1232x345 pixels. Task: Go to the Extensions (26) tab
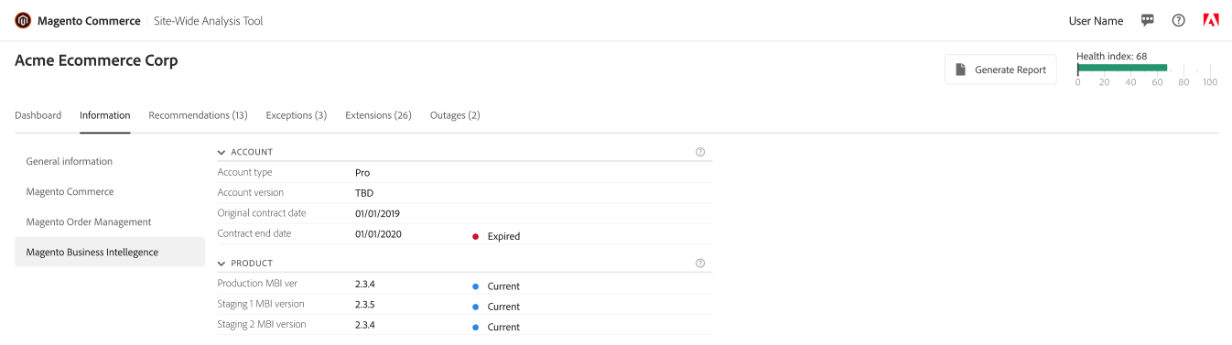(x=378, y=115)
